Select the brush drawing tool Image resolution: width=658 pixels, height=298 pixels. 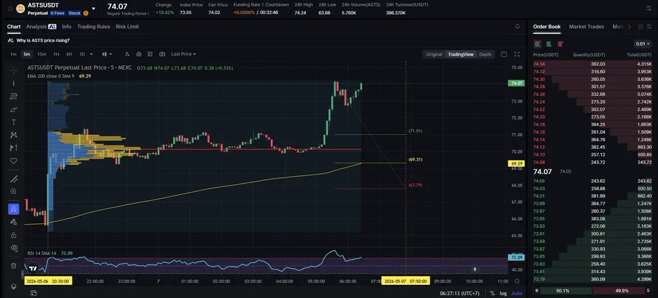click(x=13, y=110)
